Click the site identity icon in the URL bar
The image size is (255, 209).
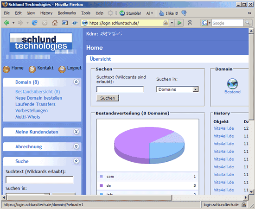pyautogui.click(x=85, y=23)
